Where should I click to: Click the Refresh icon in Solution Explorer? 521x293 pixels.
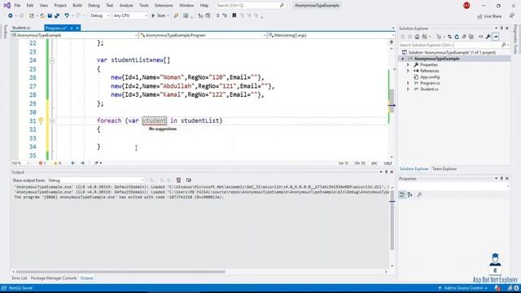tap(457, 37)
